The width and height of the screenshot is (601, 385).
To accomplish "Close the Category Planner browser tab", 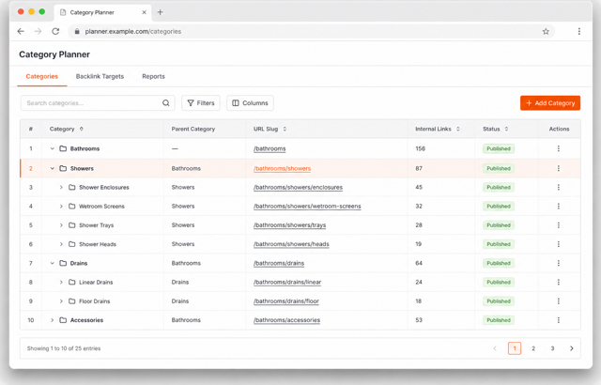I will tap(144, 12).
